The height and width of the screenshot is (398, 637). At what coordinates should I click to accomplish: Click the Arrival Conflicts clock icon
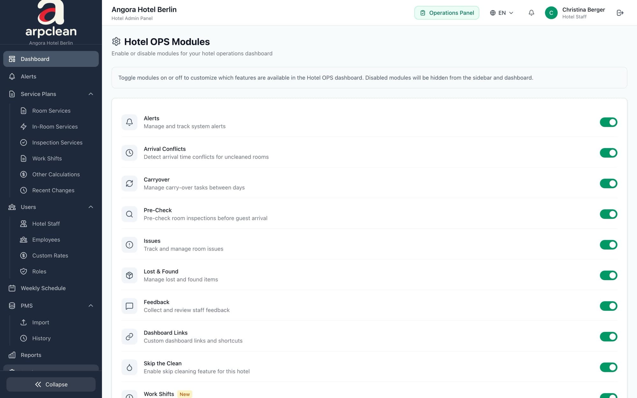coord(129,153)
